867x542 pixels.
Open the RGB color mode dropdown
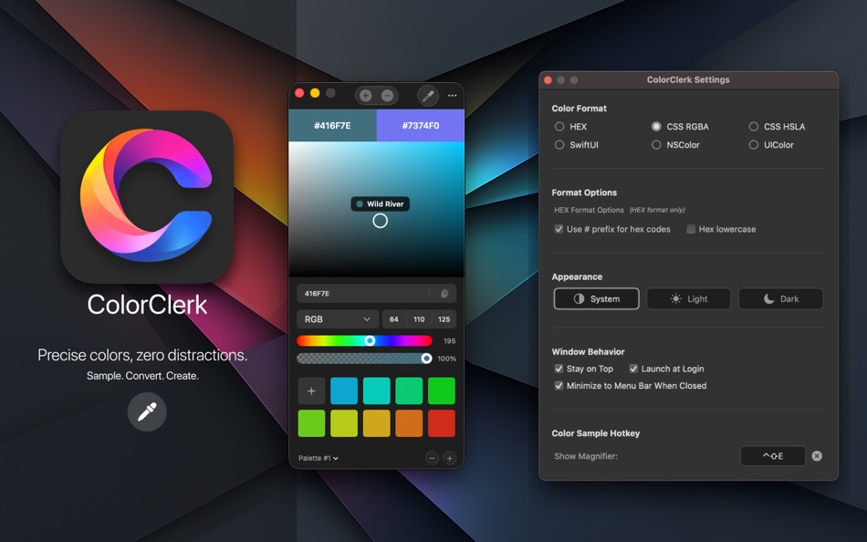(337, 320)
